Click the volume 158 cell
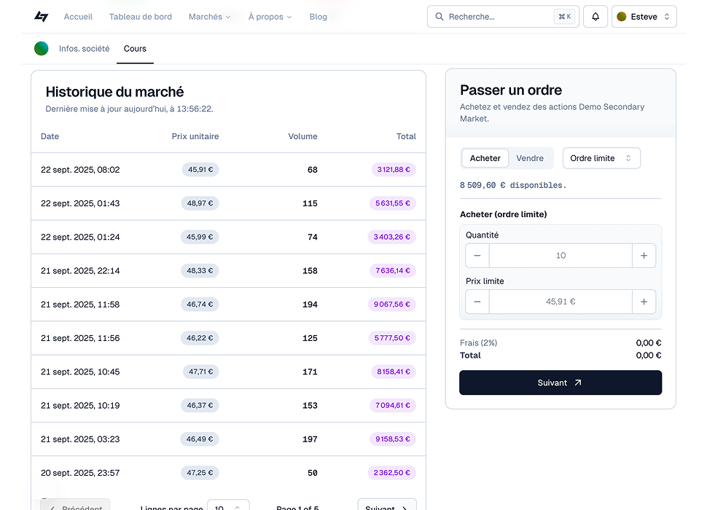 pos(310,271)
